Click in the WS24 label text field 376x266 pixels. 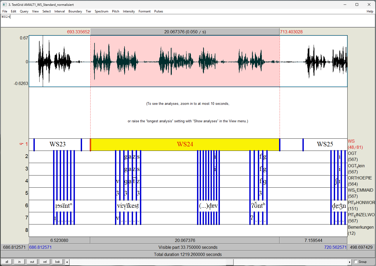pyautogui.click(x=188, y=21)
